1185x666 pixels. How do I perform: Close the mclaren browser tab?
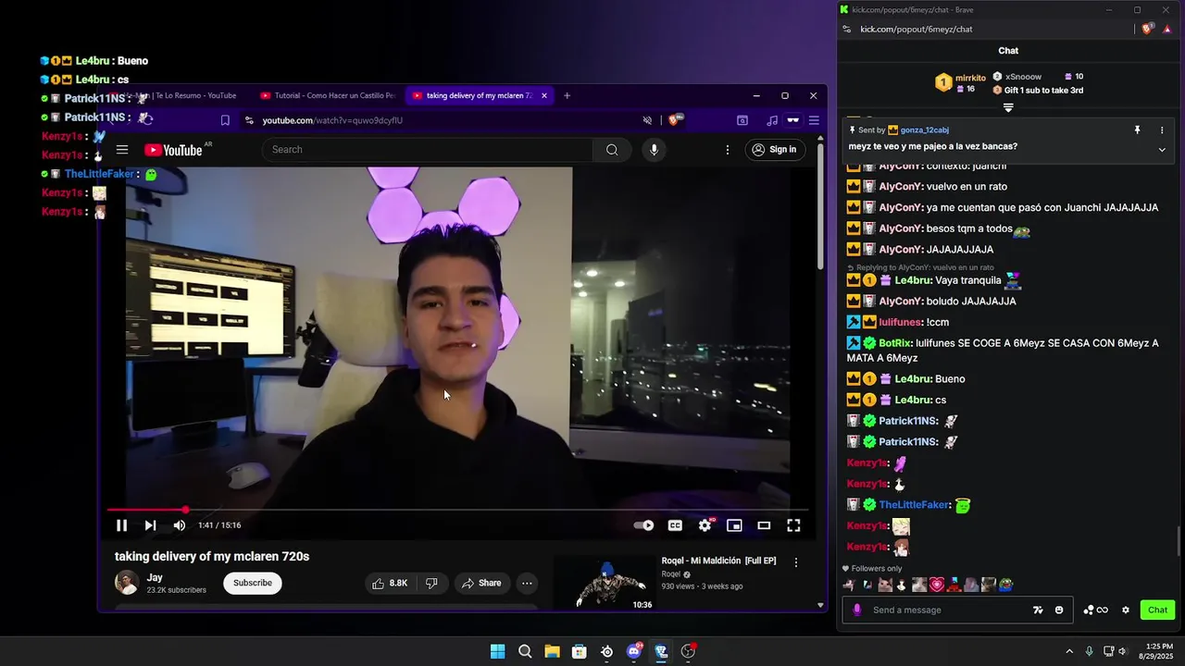tap(544, 95)
